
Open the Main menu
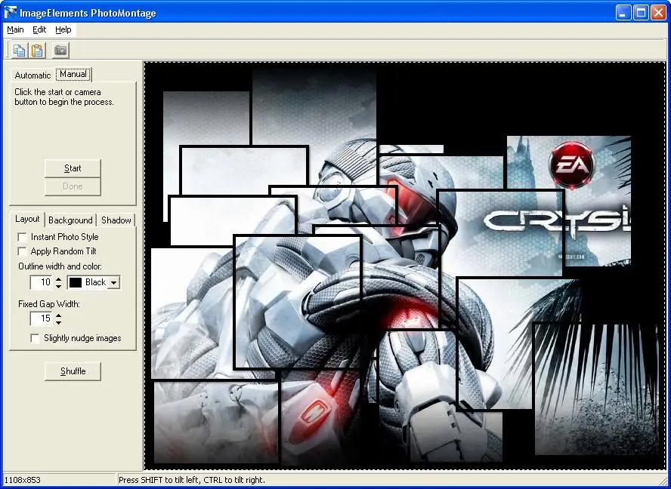15,29
